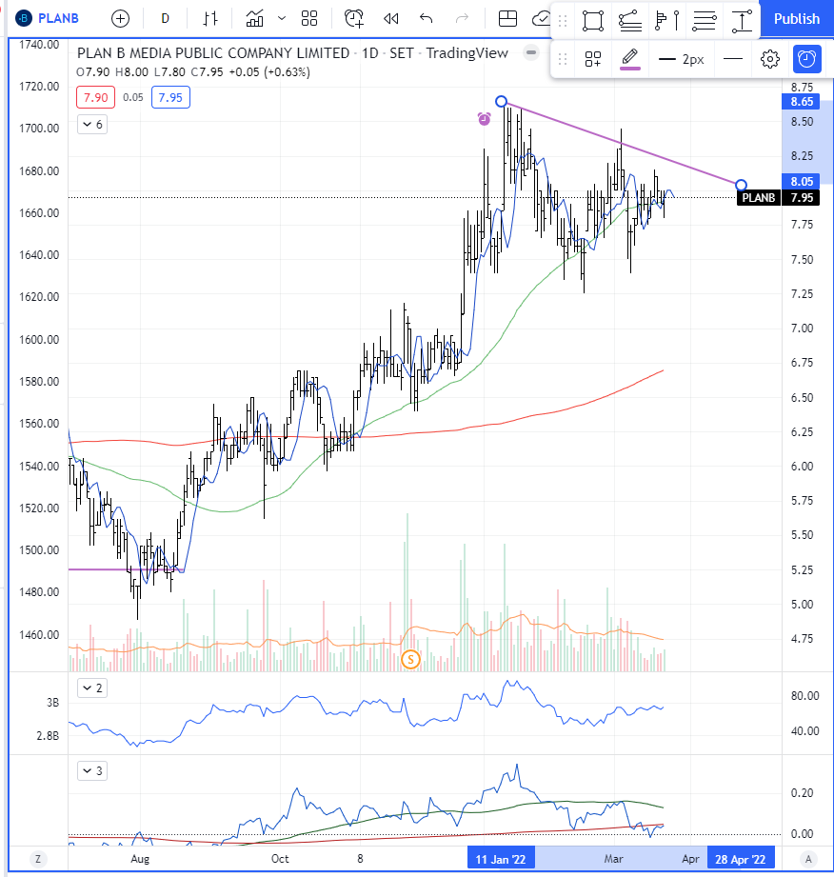Open the bar chart style selector

tap(210, 19)
